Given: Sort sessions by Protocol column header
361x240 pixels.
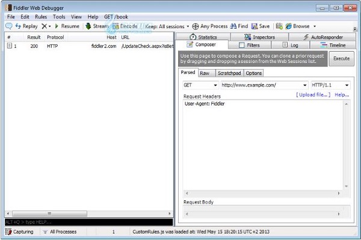Looking at the screenshot, I should point(55,37).
